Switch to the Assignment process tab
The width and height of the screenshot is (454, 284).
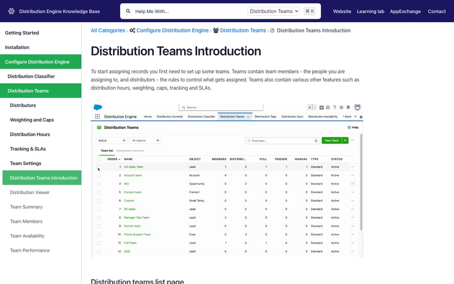pyautogui.click(x=130, y=150)
